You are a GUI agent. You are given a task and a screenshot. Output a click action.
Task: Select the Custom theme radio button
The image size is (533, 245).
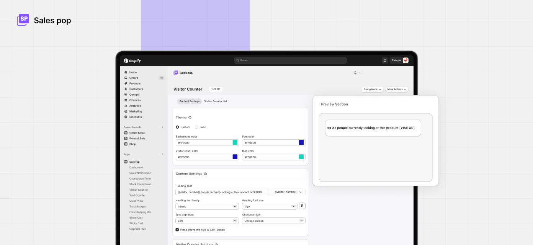click(x=177, y=127)
